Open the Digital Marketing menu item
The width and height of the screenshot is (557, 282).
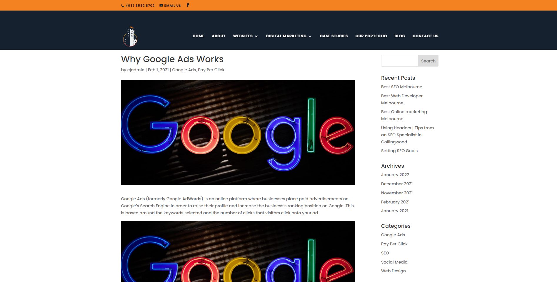pyautogui.click(x=286, y=36)
